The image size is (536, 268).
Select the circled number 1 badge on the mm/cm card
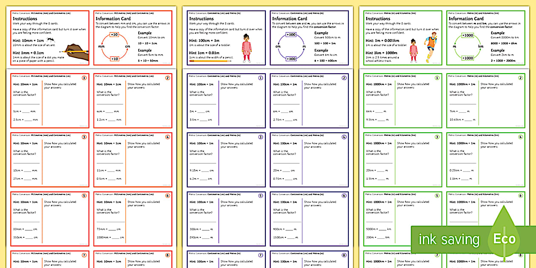point(83,79)
